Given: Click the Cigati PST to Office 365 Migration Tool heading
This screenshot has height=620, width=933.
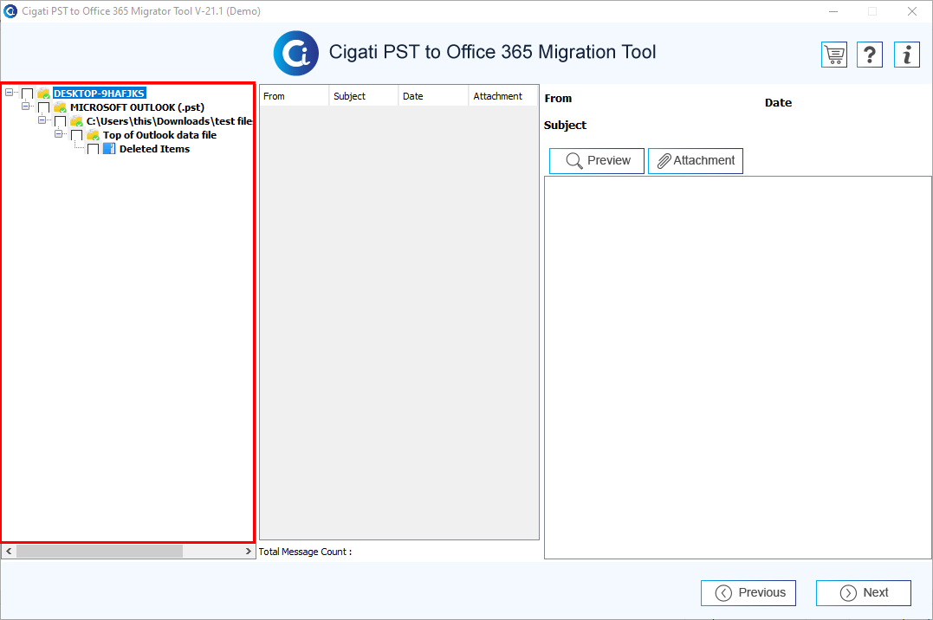Looking at the screenshot, I should tap(493, 52).
